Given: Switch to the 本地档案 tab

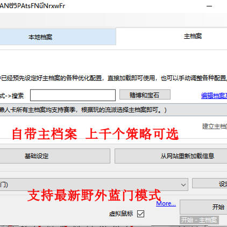Looking at the screenshot, I should (58, 37).
